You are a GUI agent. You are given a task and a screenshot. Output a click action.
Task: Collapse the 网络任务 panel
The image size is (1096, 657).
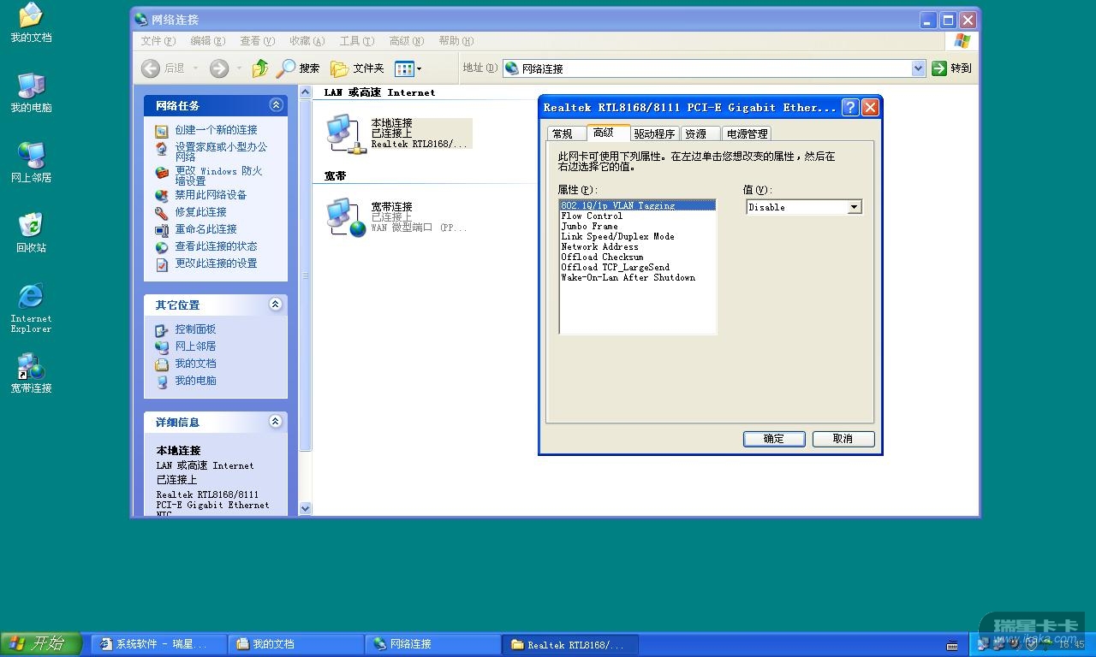276,105
